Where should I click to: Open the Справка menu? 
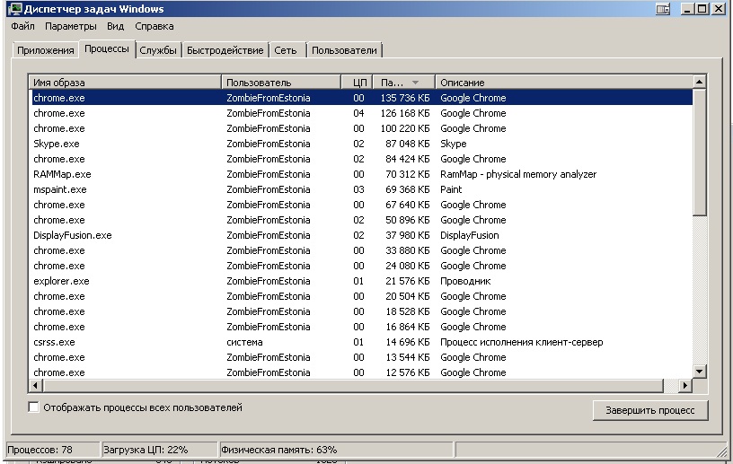pos(155,26)
